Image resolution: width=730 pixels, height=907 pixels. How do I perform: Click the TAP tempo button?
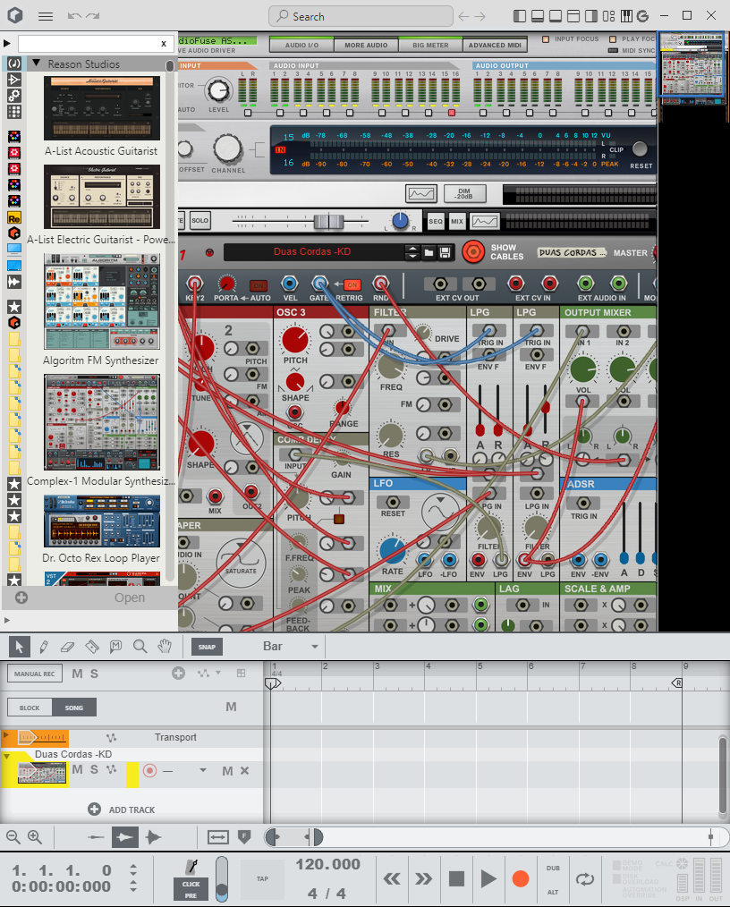[263, 878]
